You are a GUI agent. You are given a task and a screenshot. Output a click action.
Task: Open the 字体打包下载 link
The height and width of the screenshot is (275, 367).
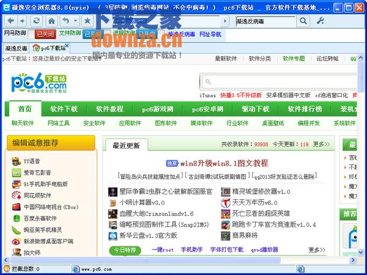point(227,250)
